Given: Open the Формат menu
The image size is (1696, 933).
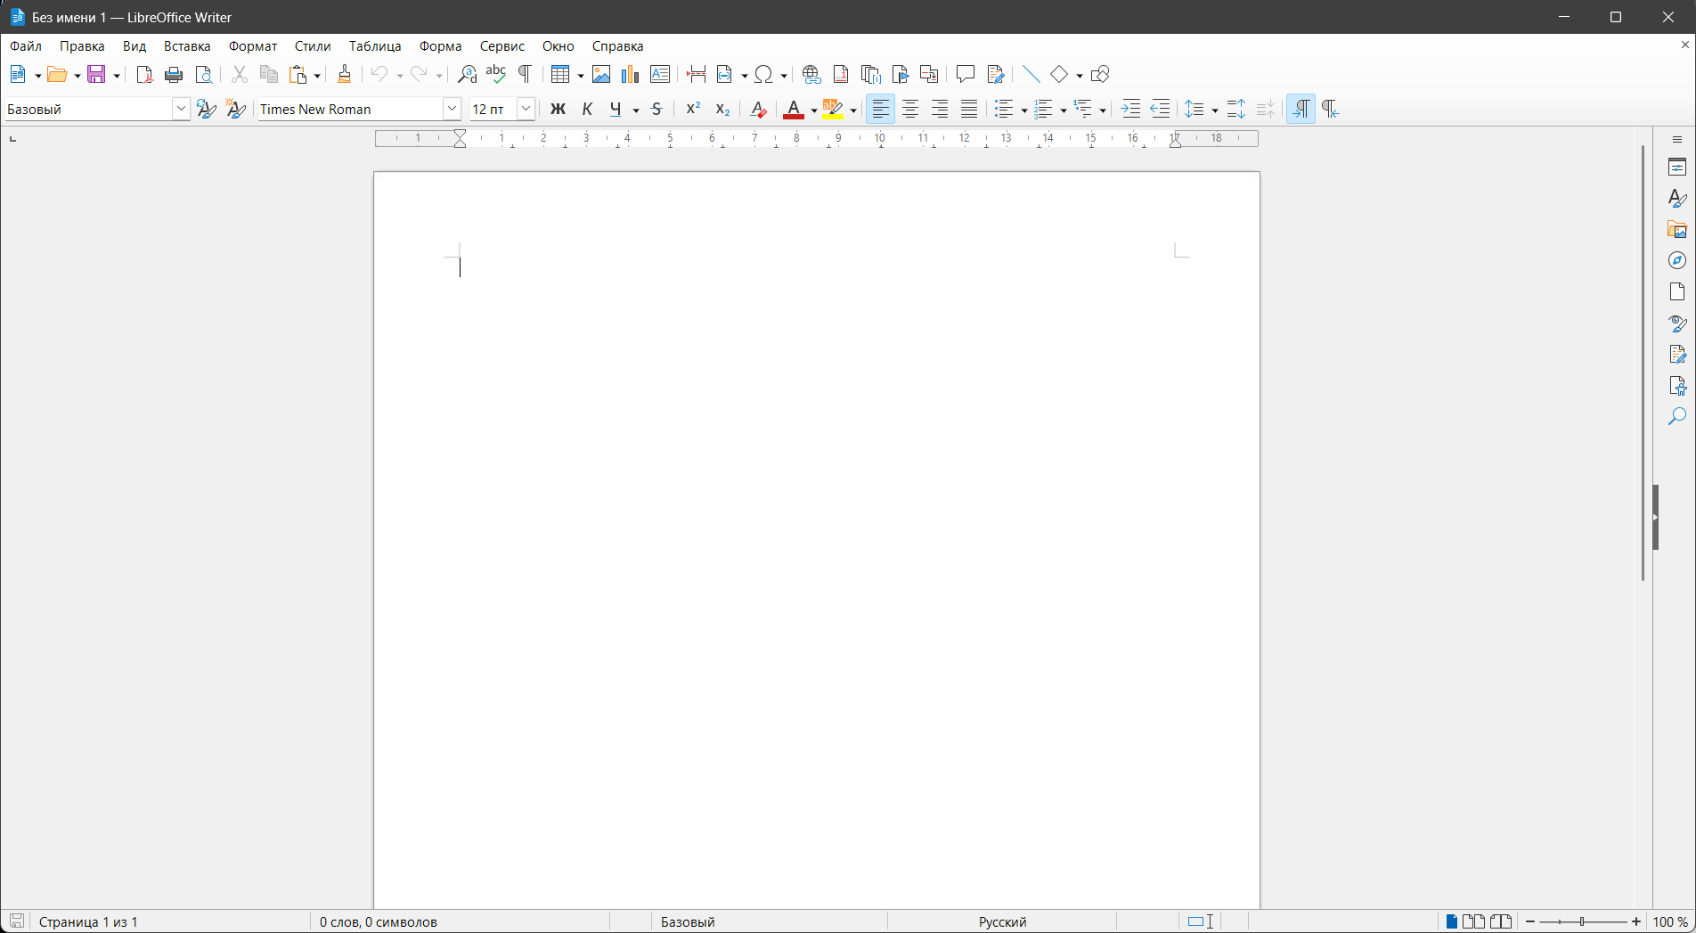Looking at the screenshot, I should [x=253, y=46].
